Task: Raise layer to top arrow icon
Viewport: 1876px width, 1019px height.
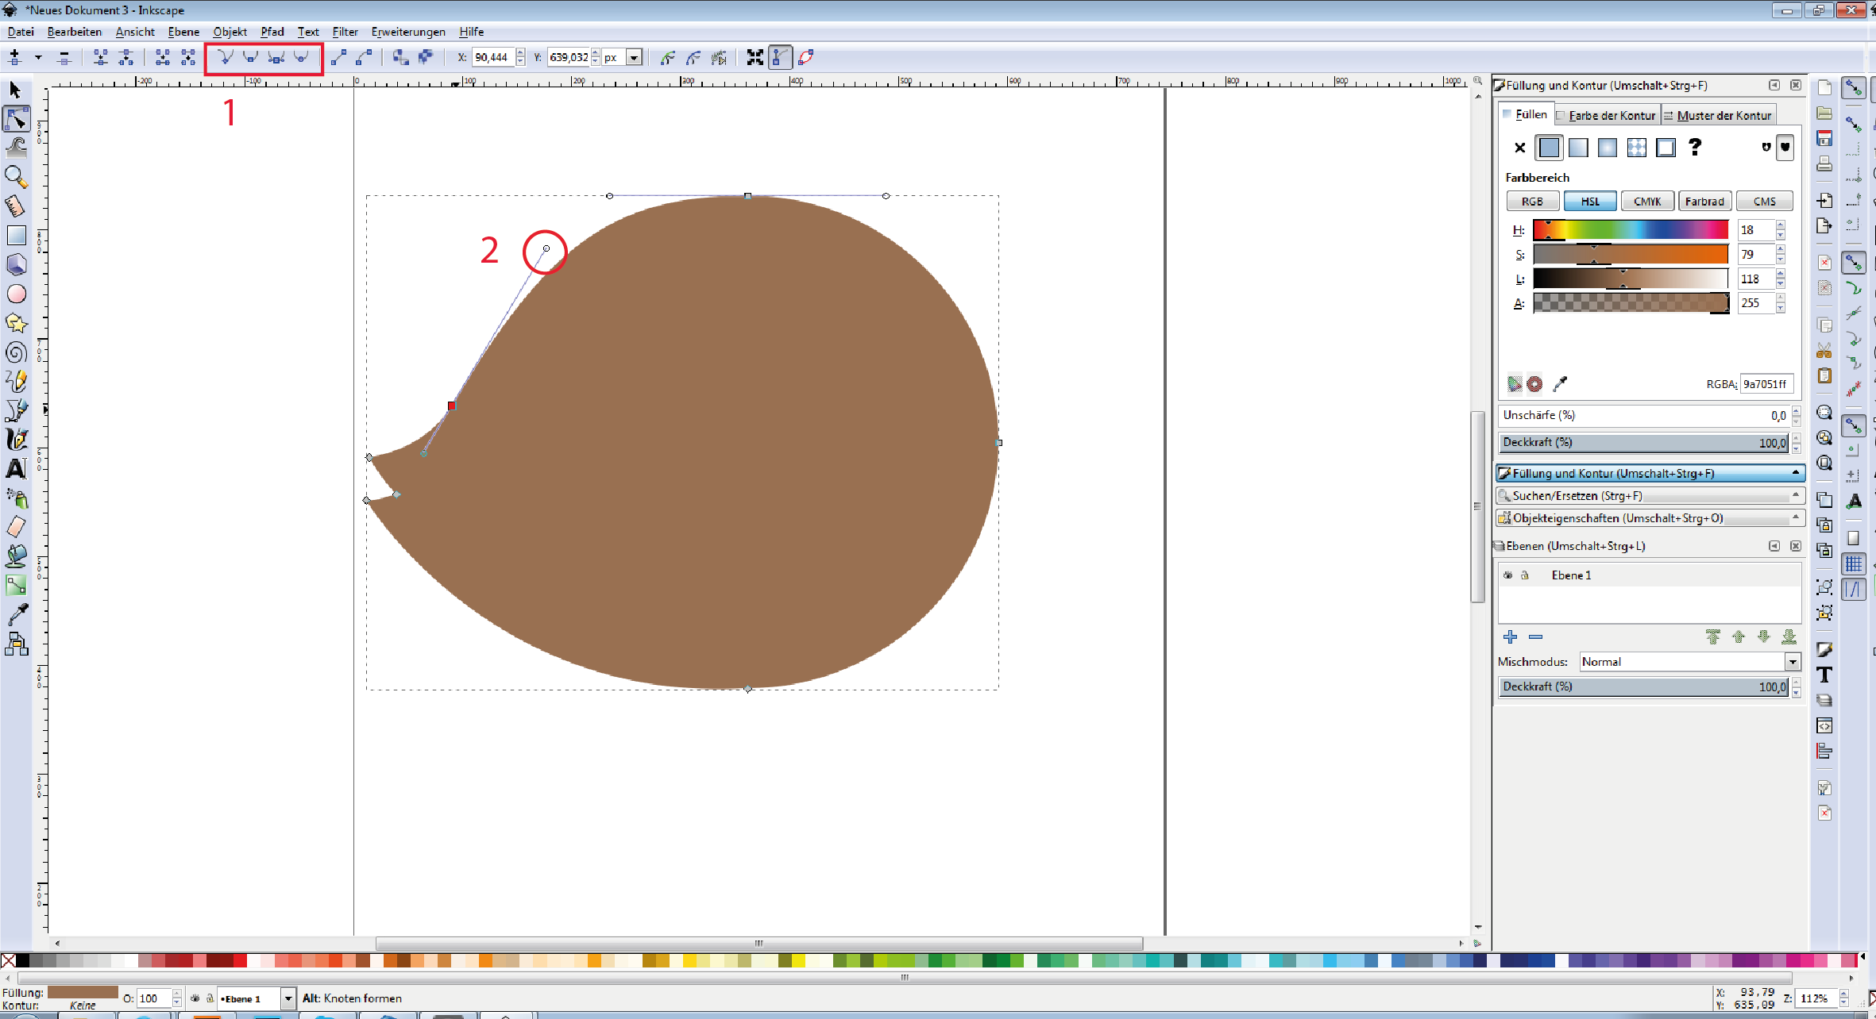Action: point(1712,636)
